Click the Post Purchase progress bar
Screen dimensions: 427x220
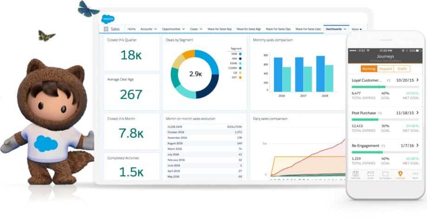click(385, 119)
